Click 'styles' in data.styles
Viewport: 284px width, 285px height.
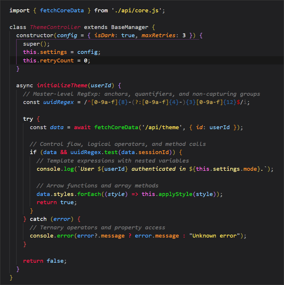click(x=64, y=194)
